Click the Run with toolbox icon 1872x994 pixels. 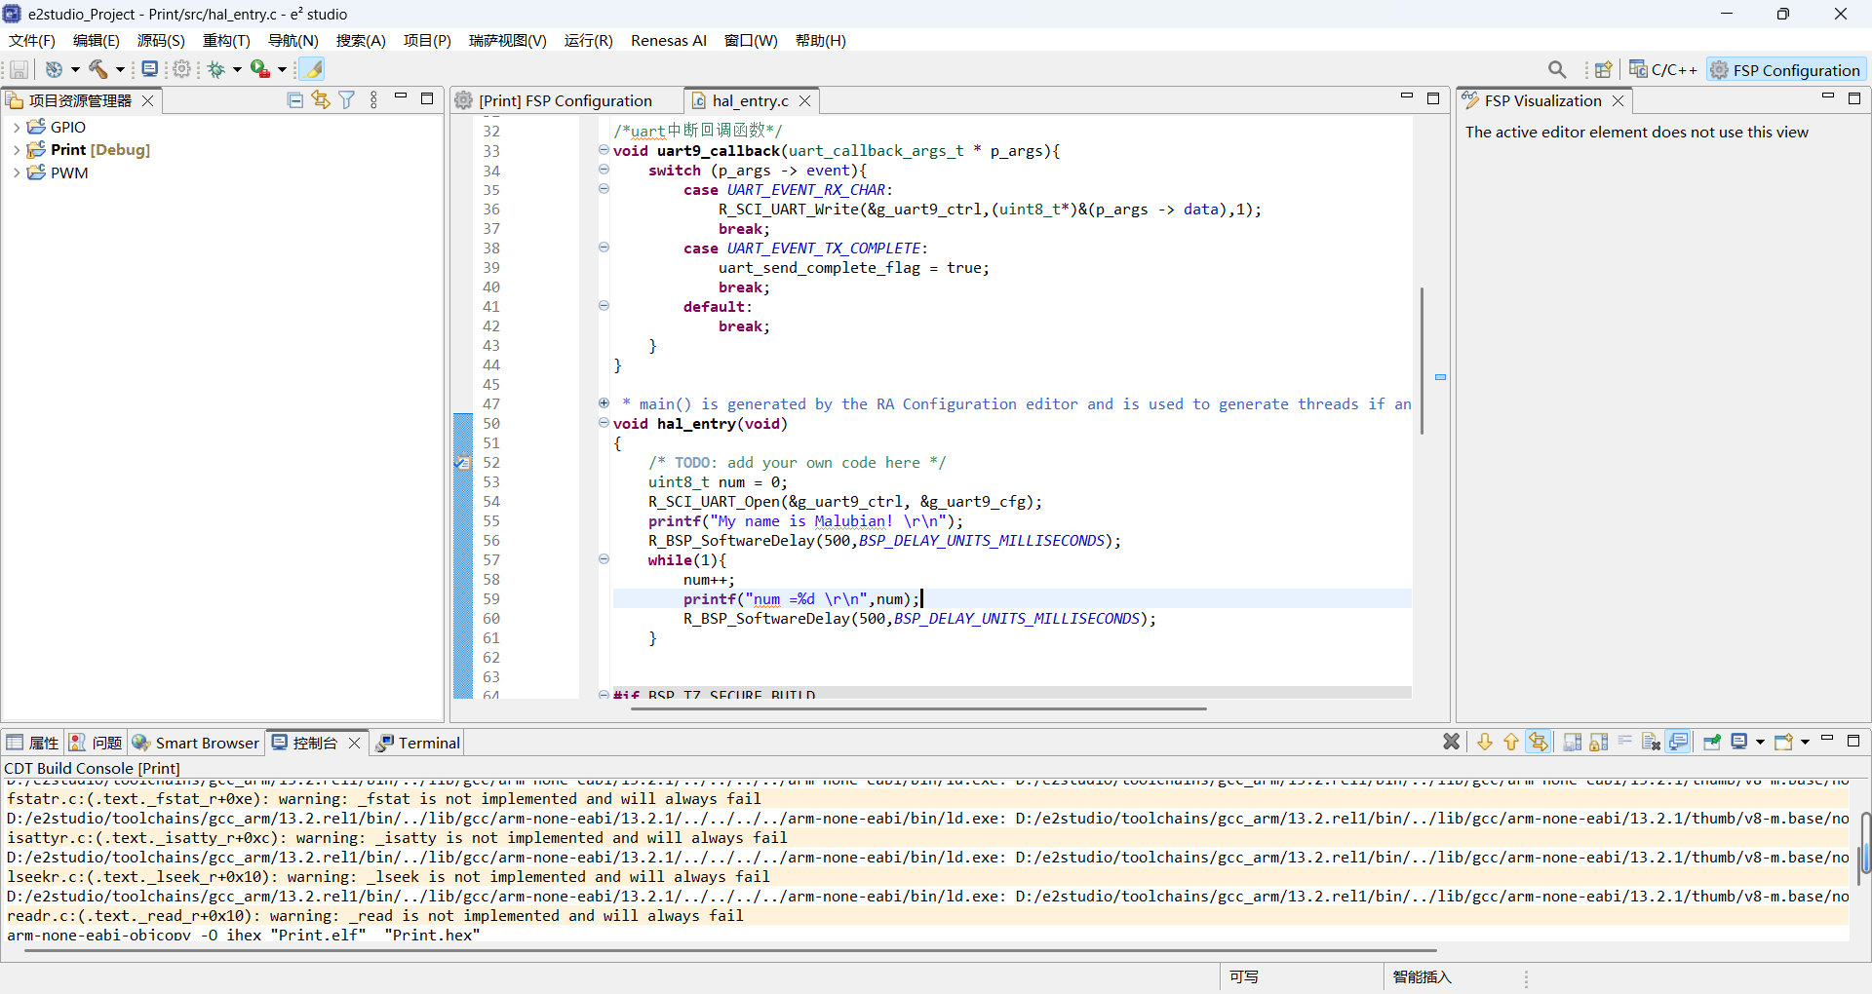pyautogui.click(x=260, y=69)
